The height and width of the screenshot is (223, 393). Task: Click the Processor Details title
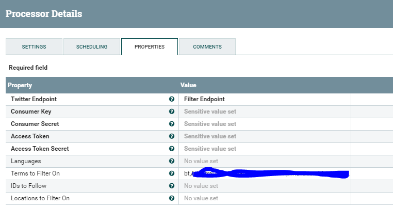(44, 14)
